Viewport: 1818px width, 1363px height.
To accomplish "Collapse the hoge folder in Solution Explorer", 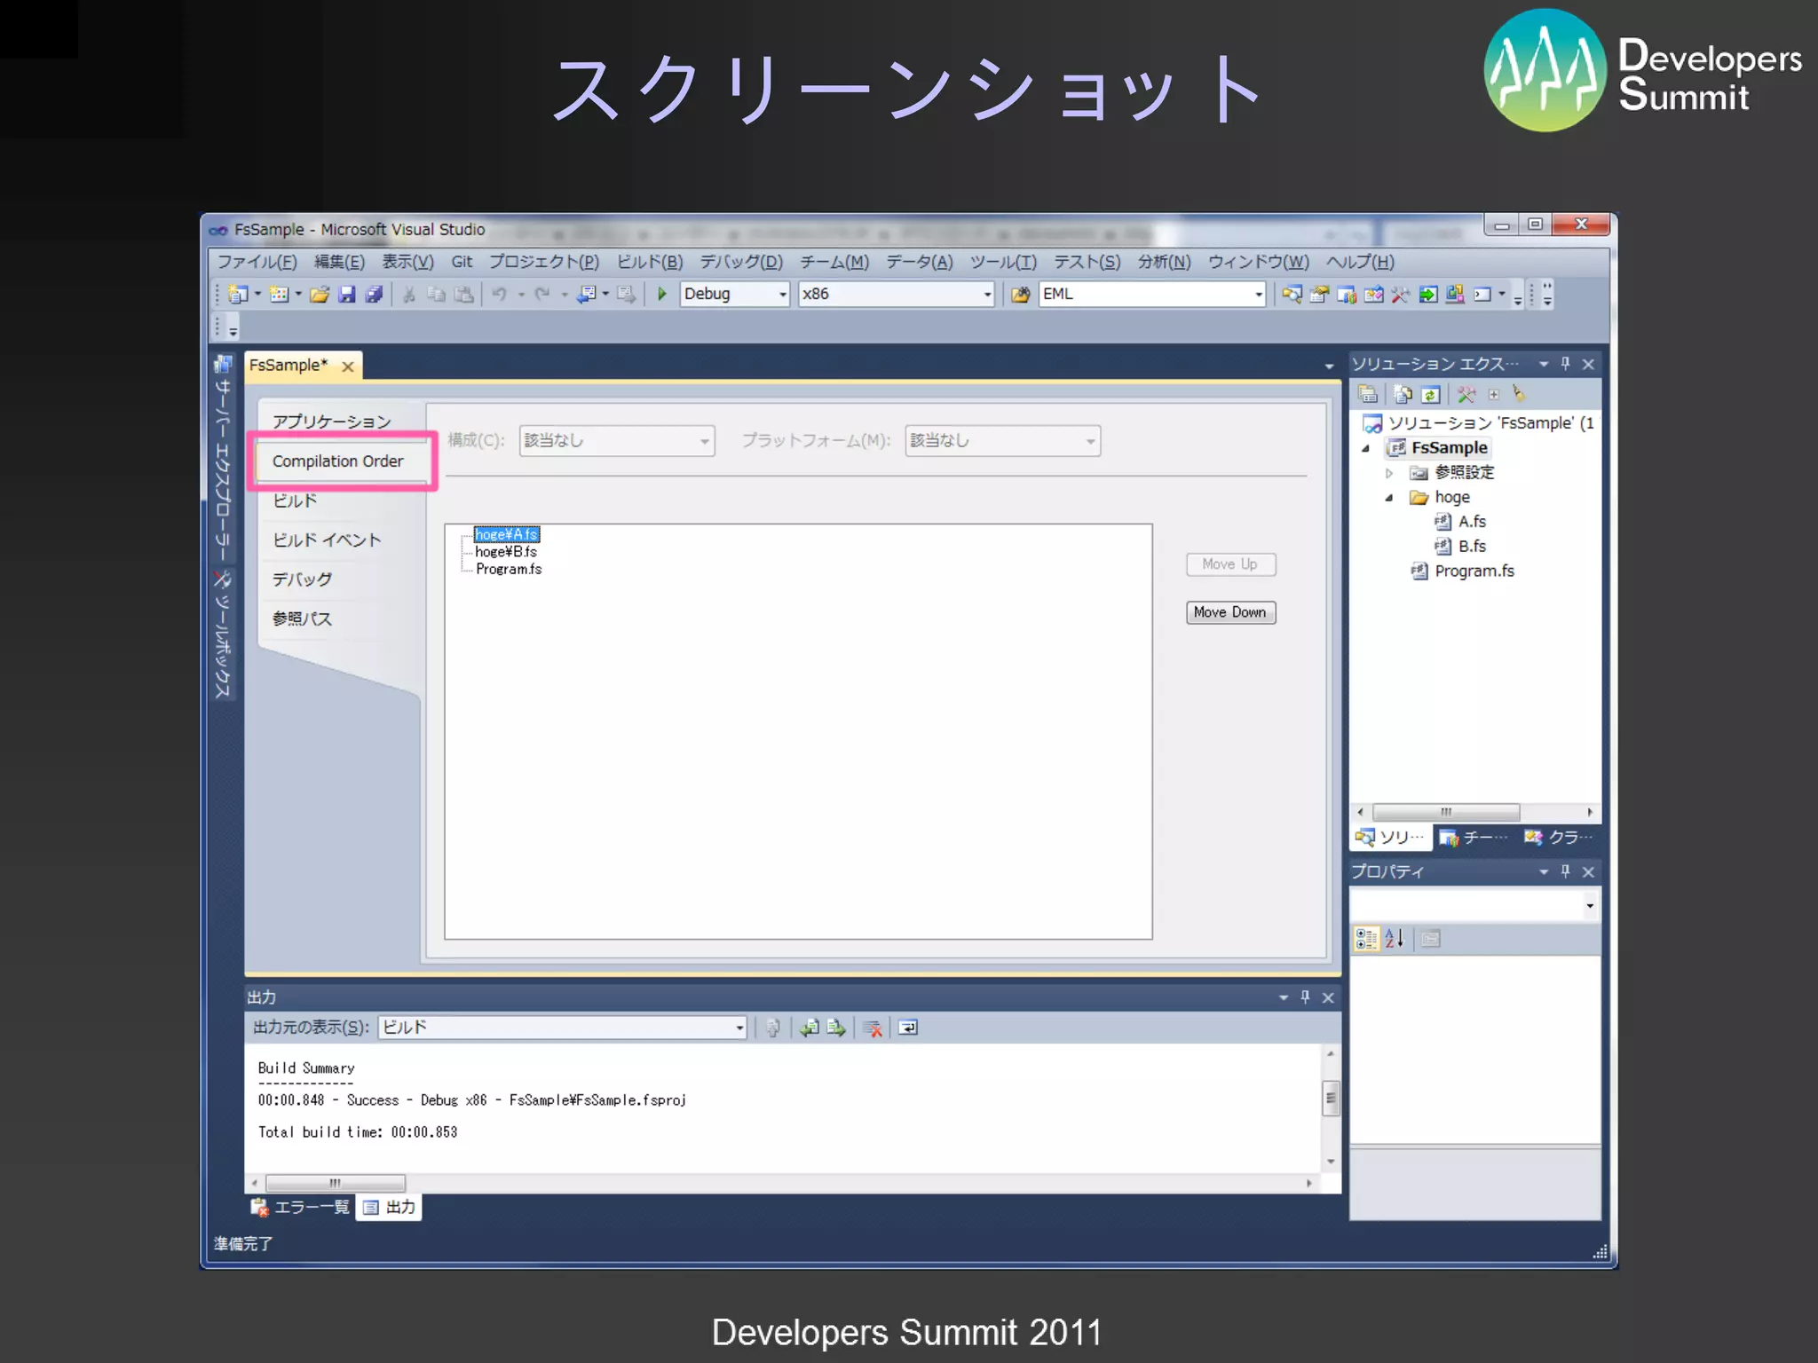I will click(x=1389, y=498).
